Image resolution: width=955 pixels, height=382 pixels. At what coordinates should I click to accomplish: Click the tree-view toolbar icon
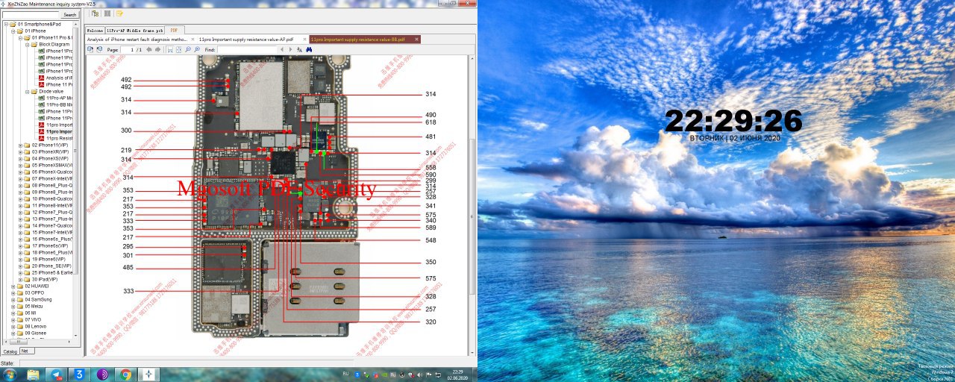(x=95, y=13)
